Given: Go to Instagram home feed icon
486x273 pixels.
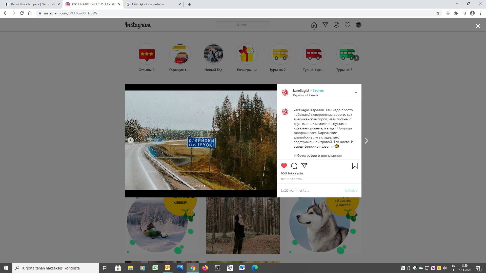Looking at the screenshot, I should point(314,25).
